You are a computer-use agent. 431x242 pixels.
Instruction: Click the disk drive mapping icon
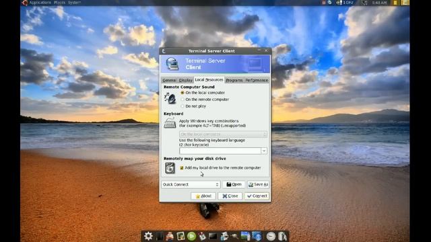point(170,168)
